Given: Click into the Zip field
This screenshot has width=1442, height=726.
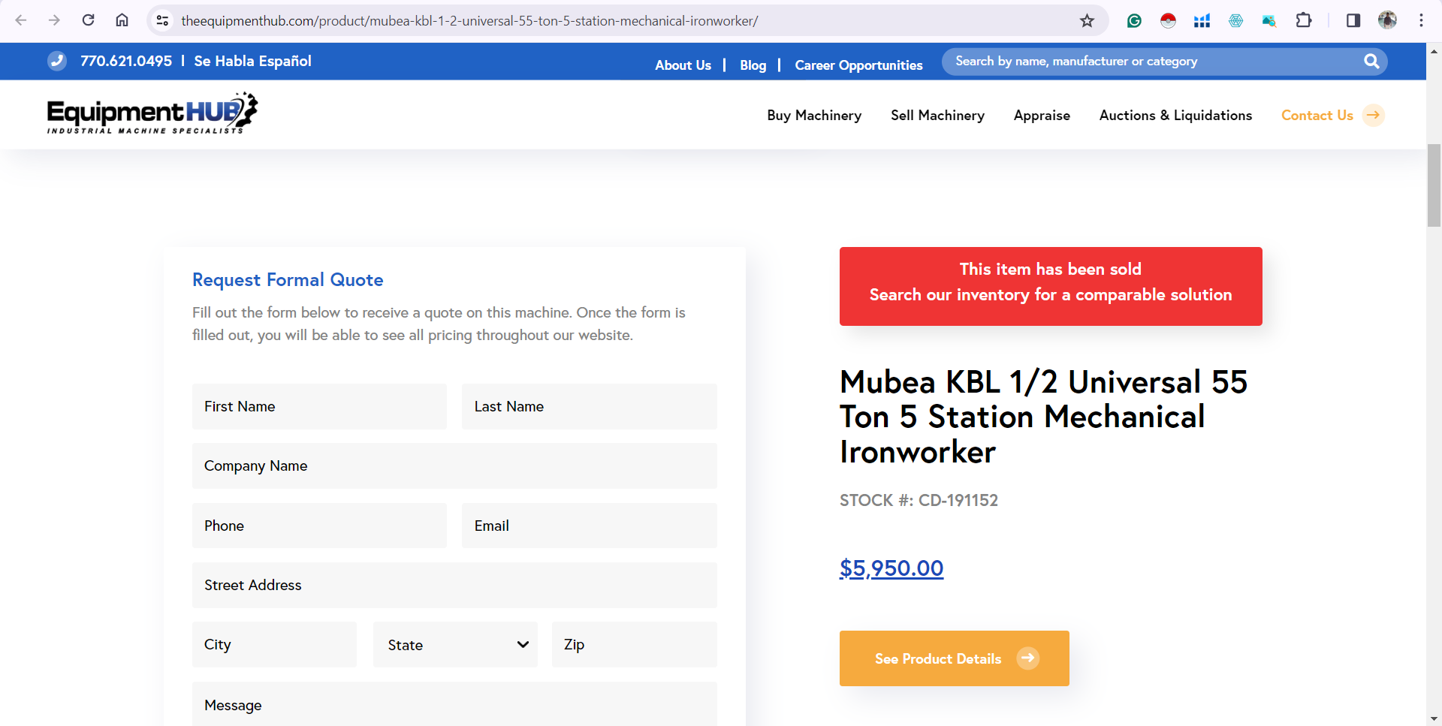Looking at the screenshot, I should point(635,644).
